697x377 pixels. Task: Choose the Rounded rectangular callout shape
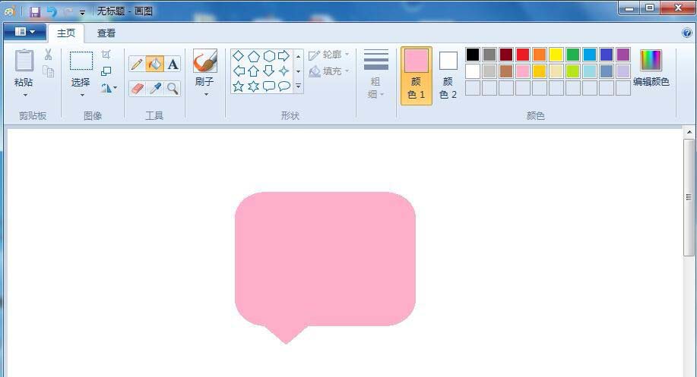pyautogui.click(x=269, y=86)
